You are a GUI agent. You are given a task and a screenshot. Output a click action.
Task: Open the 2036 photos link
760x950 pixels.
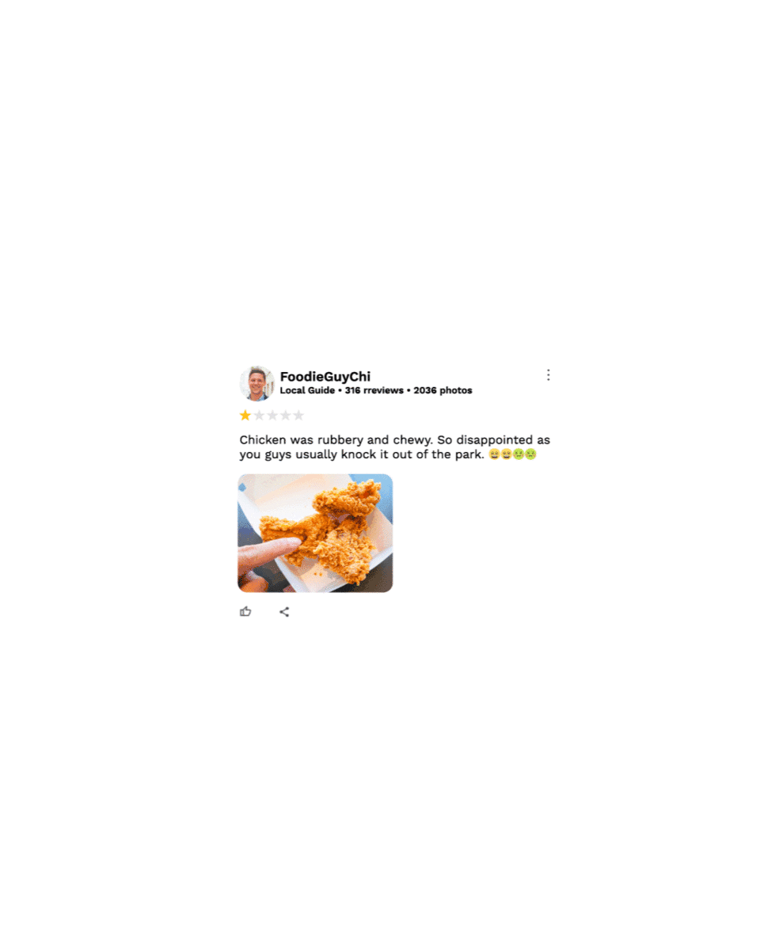(x=443, y=390)
